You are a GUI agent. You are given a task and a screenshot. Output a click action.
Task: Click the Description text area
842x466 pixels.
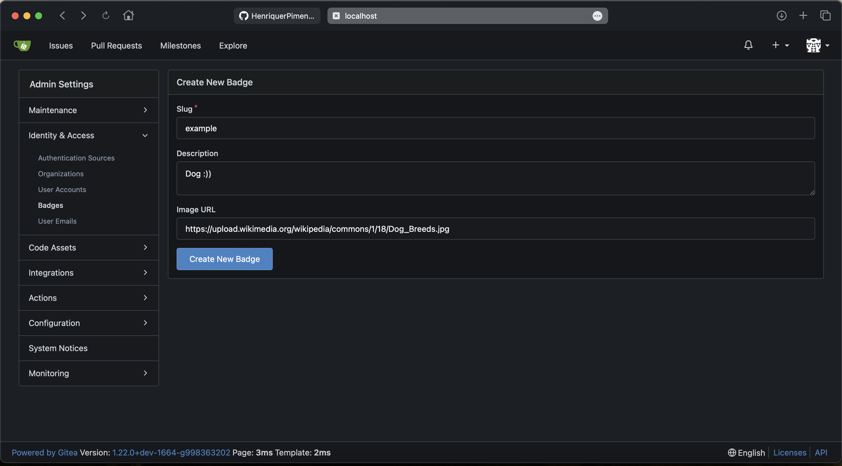point(496,178)
